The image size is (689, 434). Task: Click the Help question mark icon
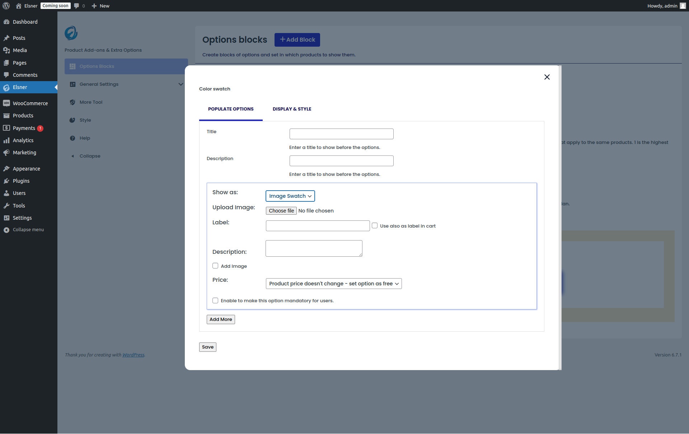(x=72, y=138)
